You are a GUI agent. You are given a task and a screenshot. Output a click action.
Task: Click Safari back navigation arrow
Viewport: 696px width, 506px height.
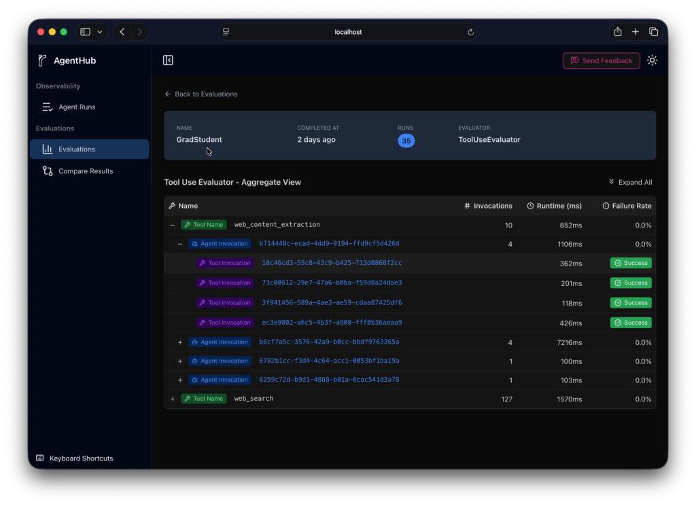coord(122,32)
